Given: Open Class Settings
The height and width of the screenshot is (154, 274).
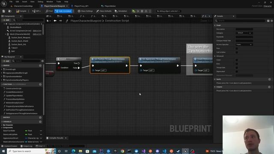Looking at the screenshot, I should click(x=85, y=11).
